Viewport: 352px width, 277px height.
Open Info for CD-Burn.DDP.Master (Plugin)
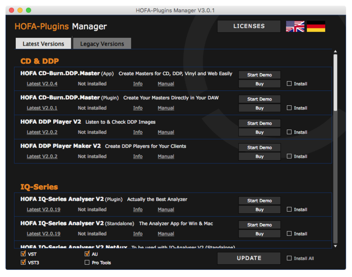[x=138, y=108]
